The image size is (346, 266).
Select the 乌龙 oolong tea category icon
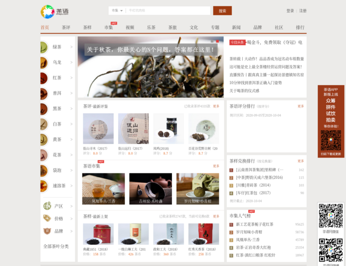44,63
